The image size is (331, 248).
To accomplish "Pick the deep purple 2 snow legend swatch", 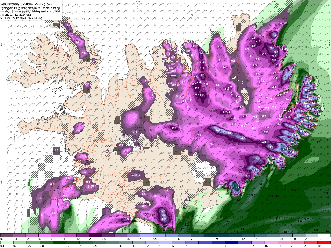I will (x=95, y=235).
